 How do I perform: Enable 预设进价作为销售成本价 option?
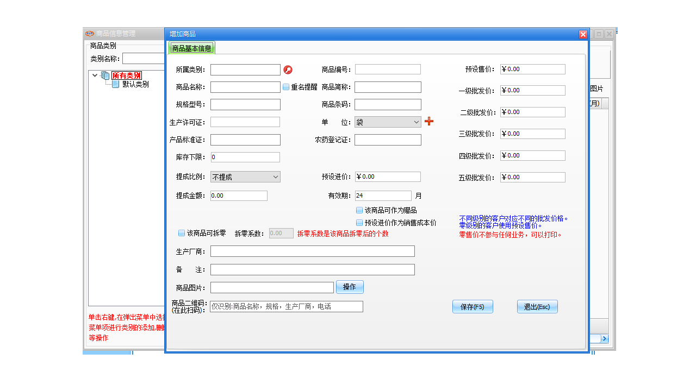(x=359, y=222)
